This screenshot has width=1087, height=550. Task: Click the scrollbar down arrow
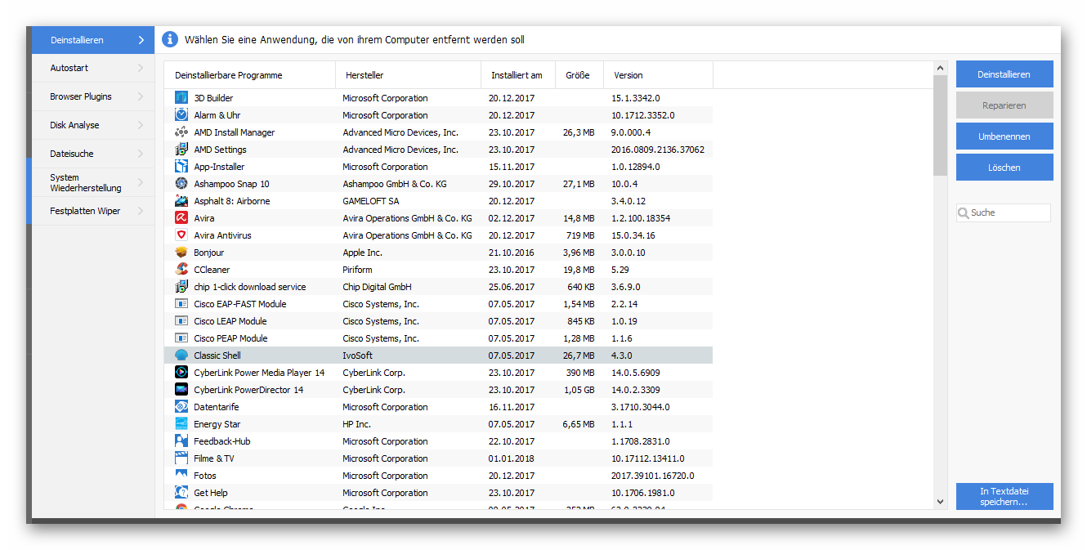[x=940, y=502]
